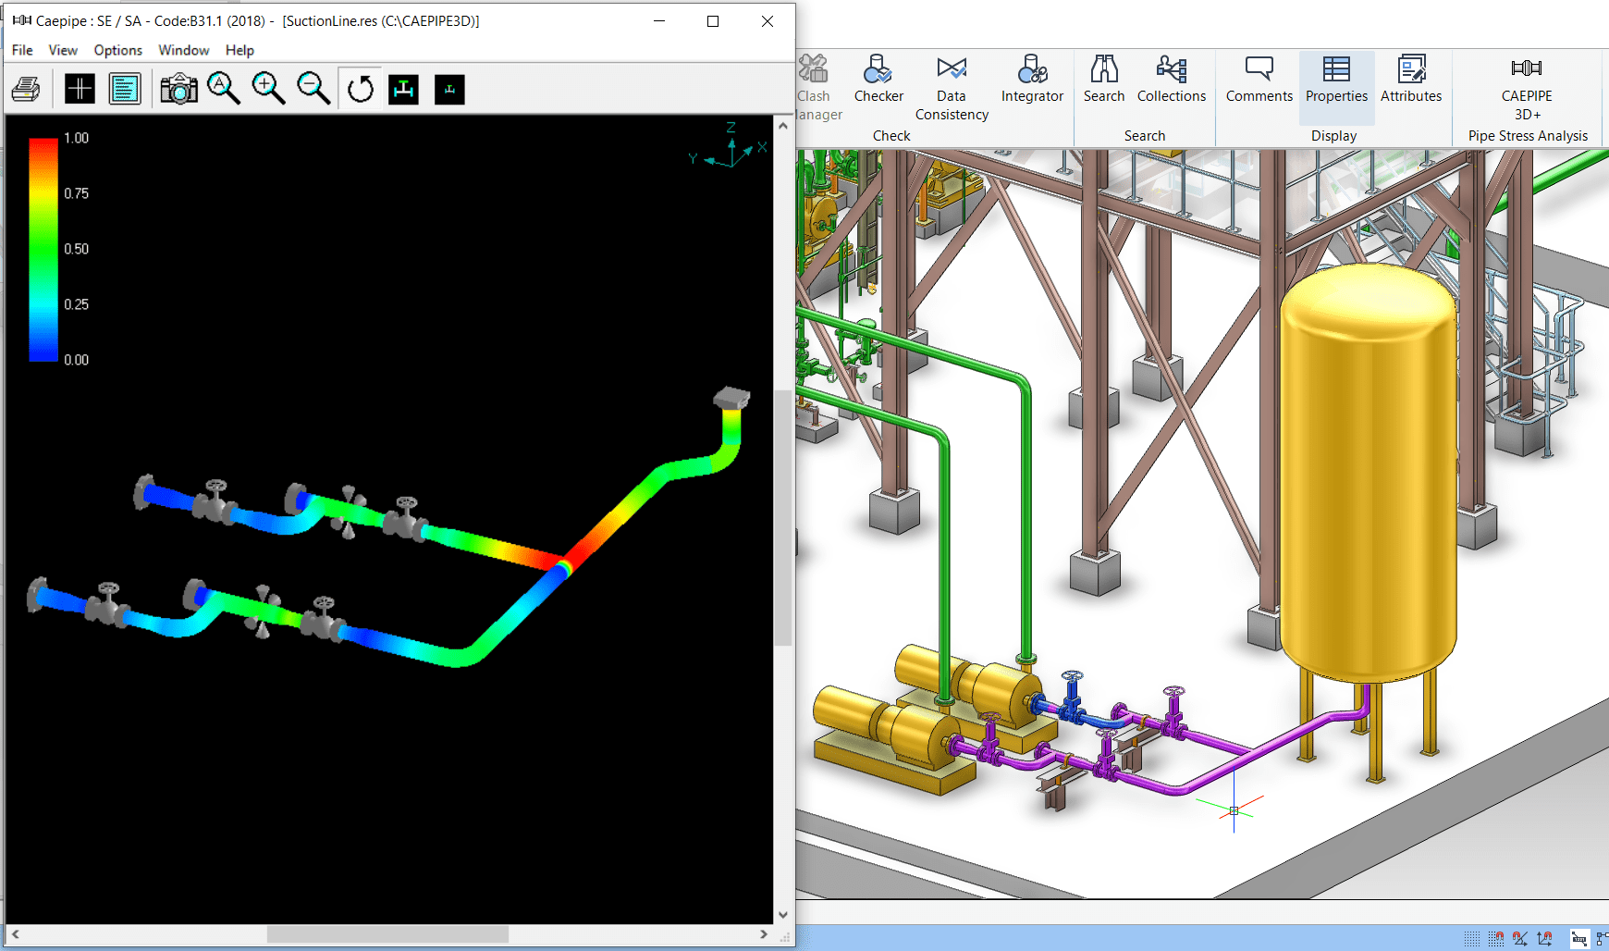The image size is (1609, 951).
Task: Minimize the Caepipe window
Action: 659,21
